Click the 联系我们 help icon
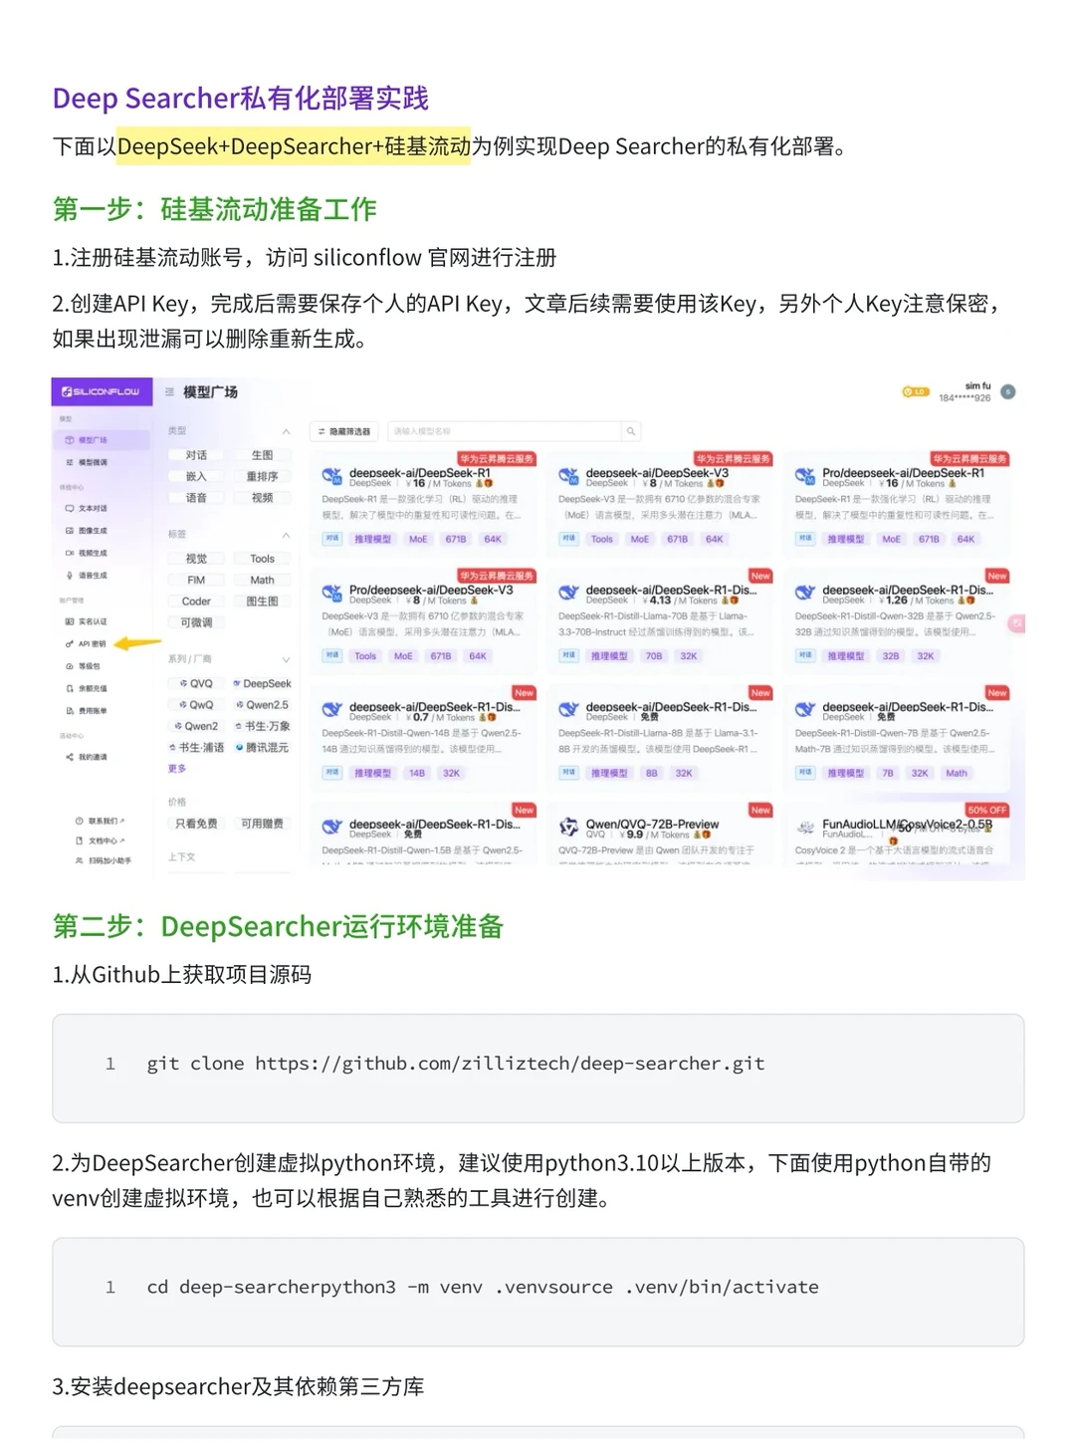Screen dimensions: 1075x1448 [x=79, y=821]
